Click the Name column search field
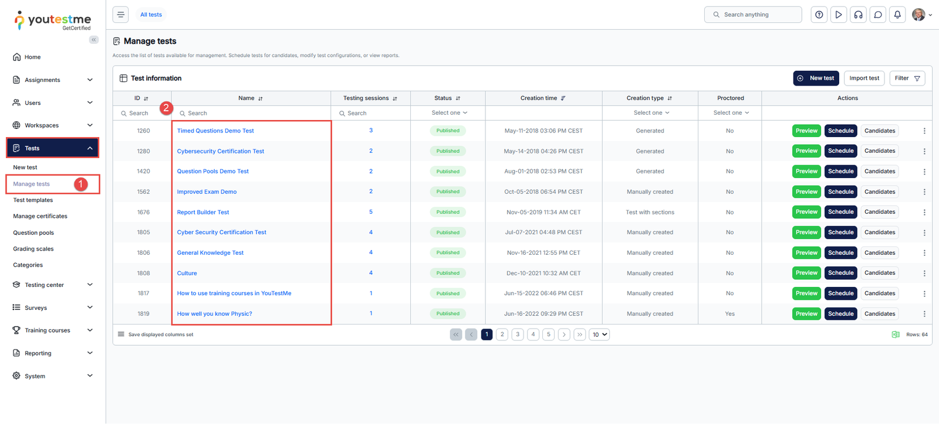The image size is (939, 424). pyautogui.click(x=252, y=113)
